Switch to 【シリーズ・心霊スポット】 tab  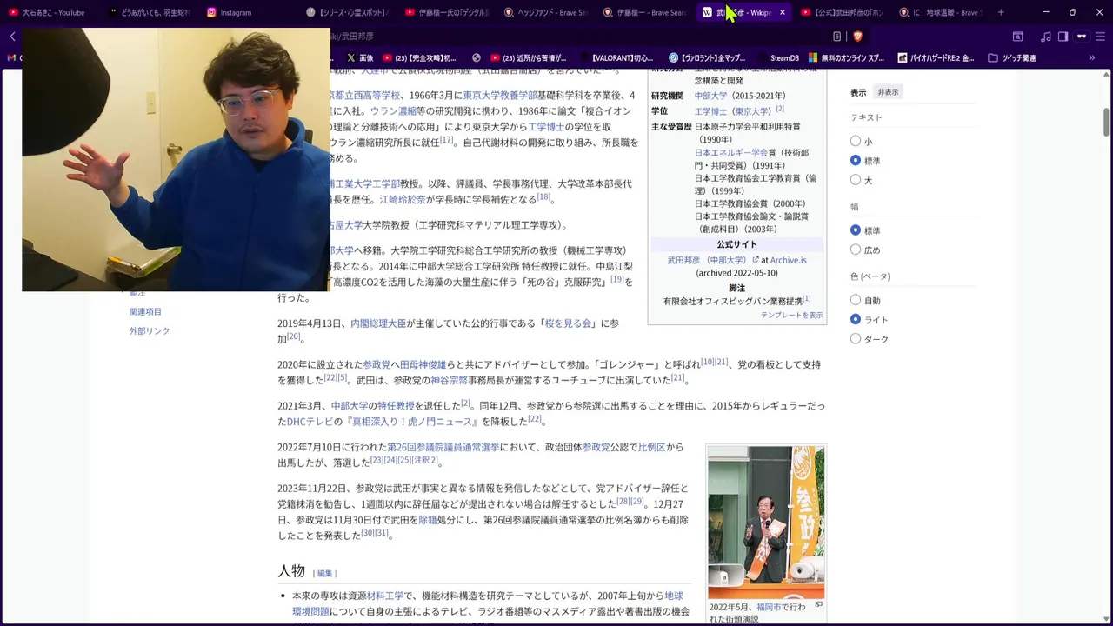(348, 12)
